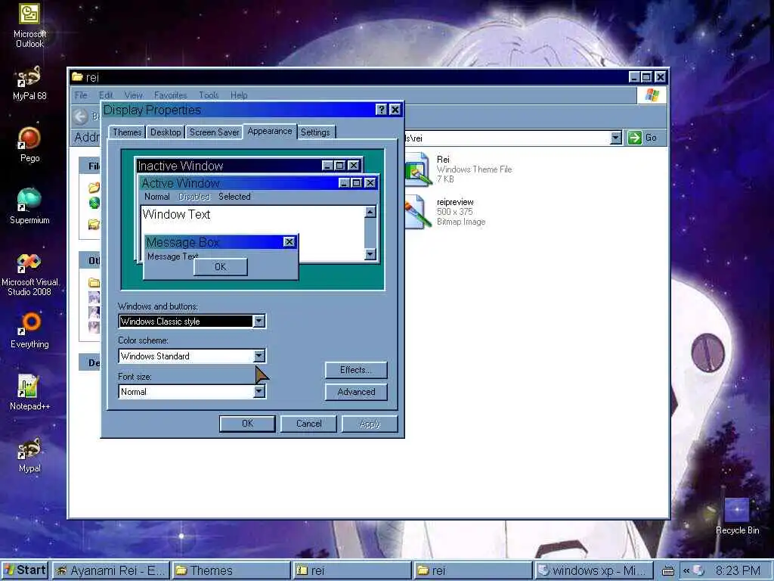Click the Start button
This screenshot has height=581, width=774.
(25, 570)
